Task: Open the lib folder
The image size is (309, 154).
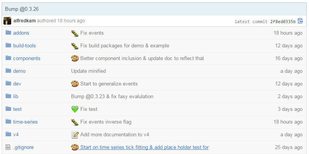Action: tap(16, 96)
